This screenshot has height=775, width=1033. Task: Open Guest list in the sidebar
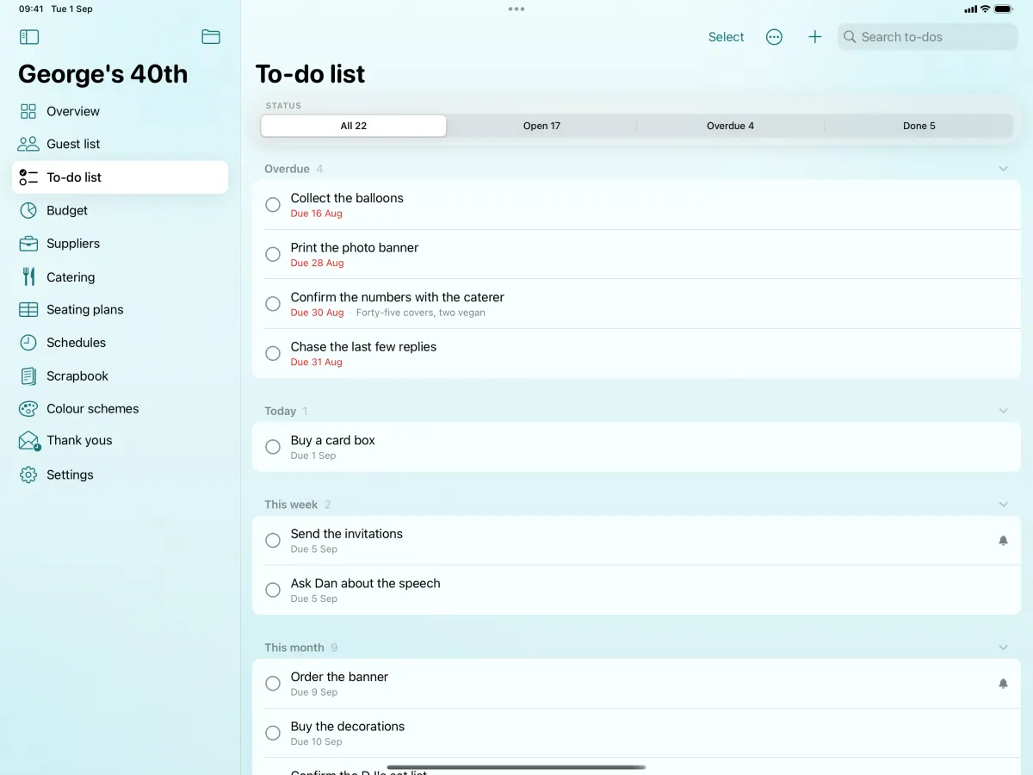[121, 144]
